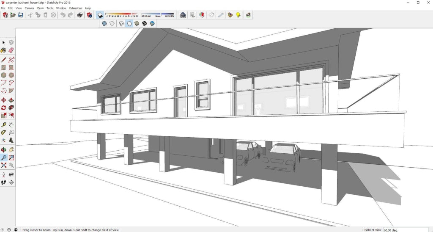Toggle X-Ray face style
The height and width of the screenshot is (232, 433).
(104, 24)
